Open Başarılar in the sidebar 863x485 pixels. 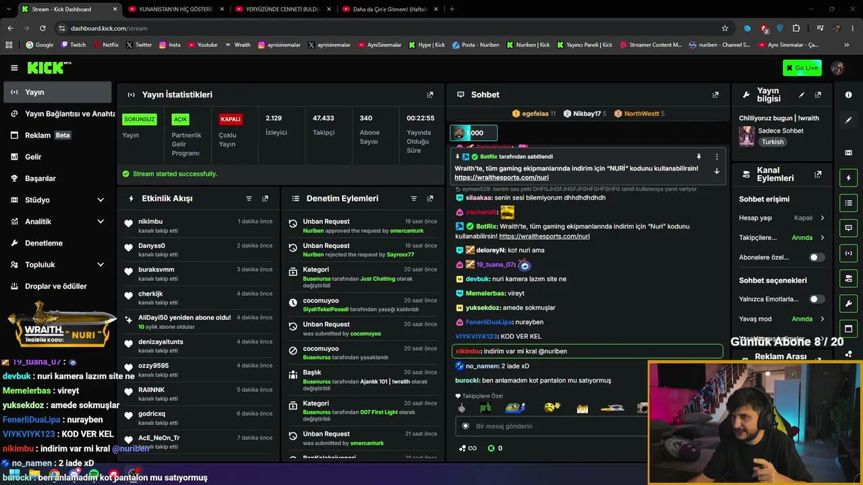(x=57, y=179)
